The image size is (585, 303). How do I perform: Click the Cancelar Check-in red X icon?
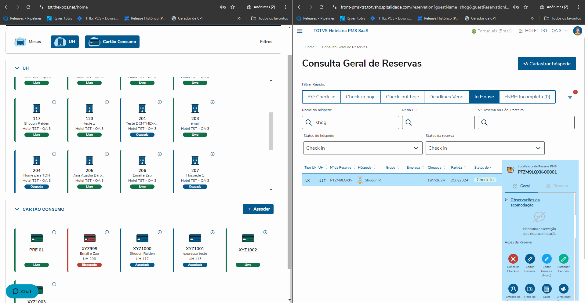(x=513, y=259)
